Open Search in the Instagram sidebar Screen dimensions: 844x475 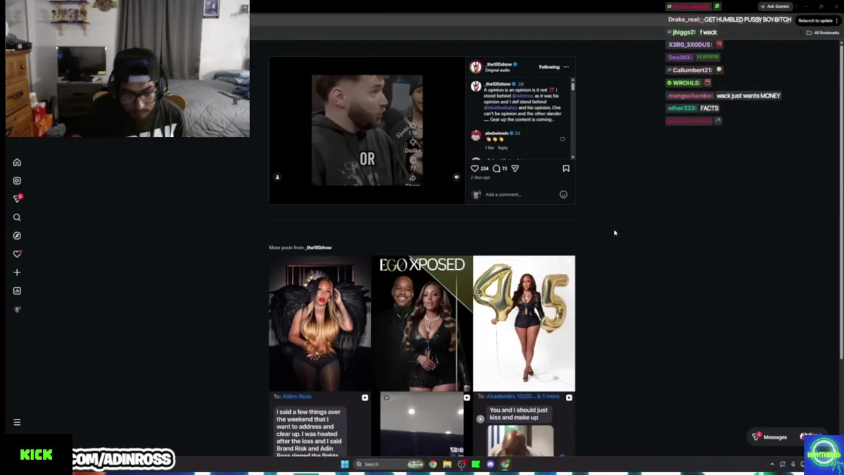coord(17,217)
